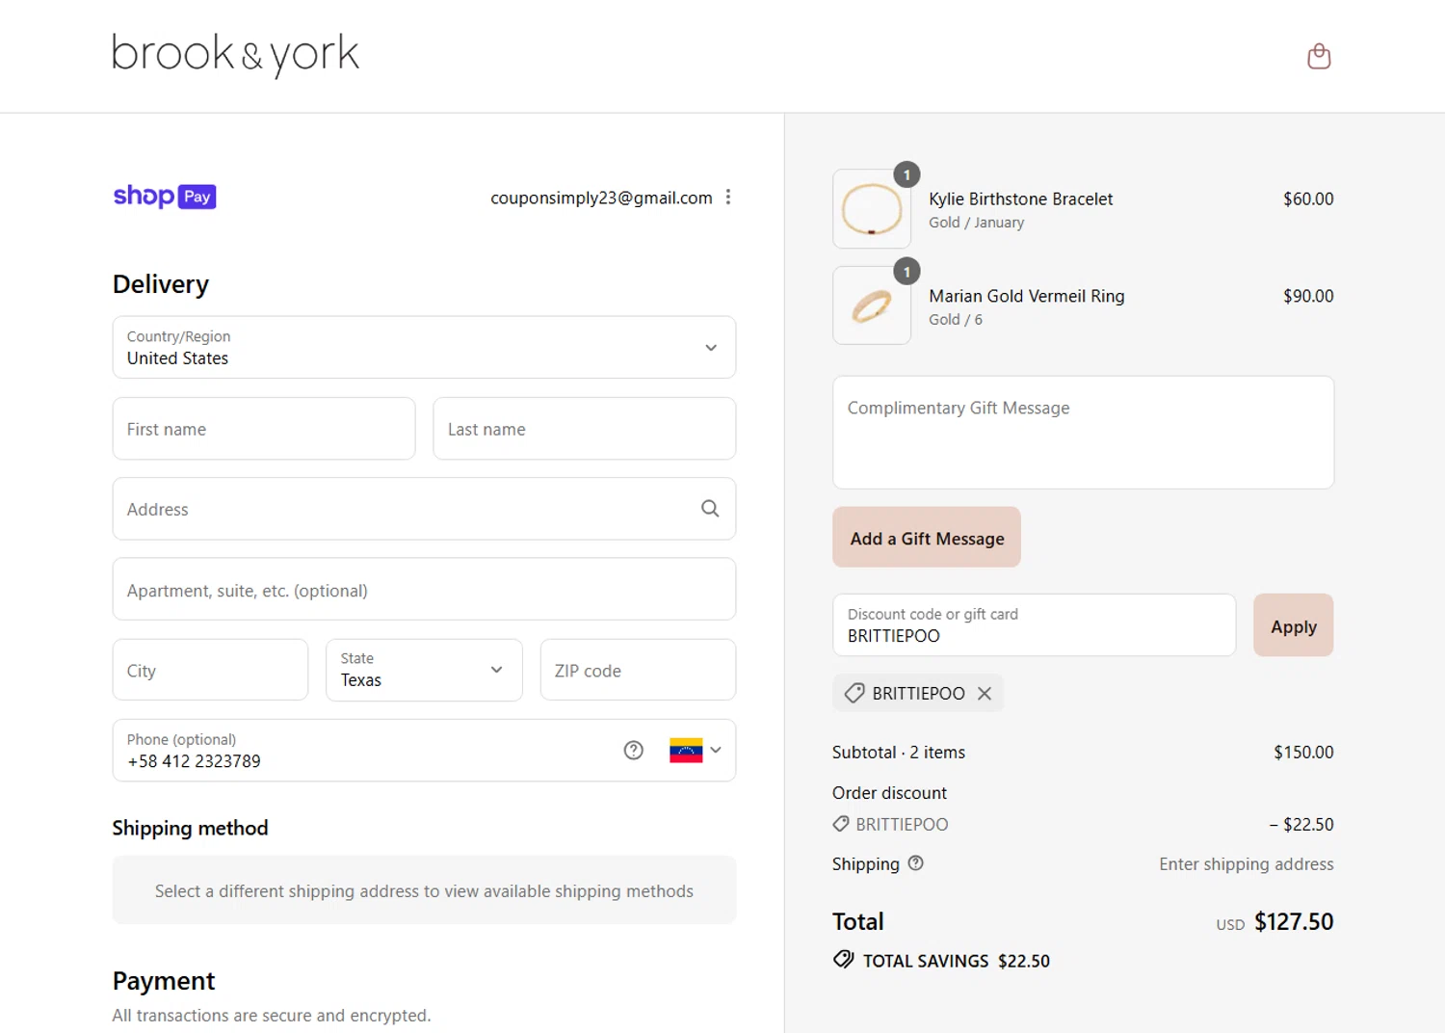Click the Shop Pay logo
The image size is (1445, 1033).
[165, 197]
